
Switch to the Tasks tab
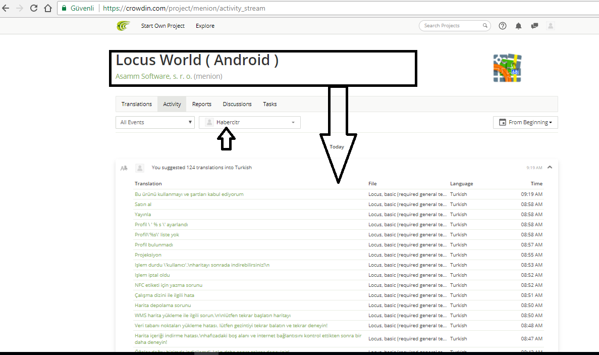coord(269,104)
